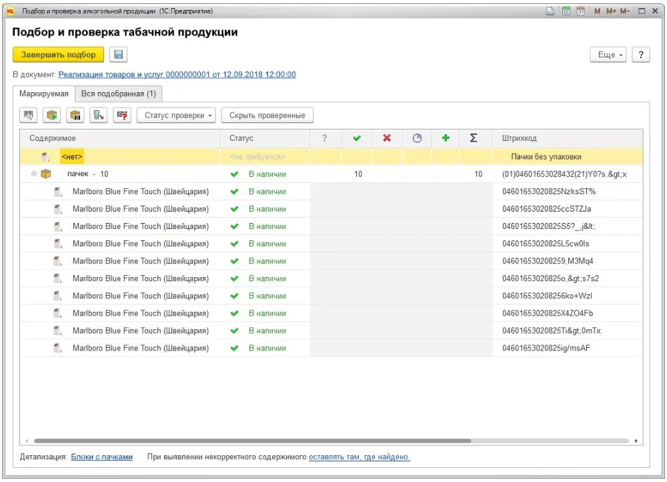Click the barcode-box icon in the toolbar
Screen dimensions: 667x482
pos(75,115)
